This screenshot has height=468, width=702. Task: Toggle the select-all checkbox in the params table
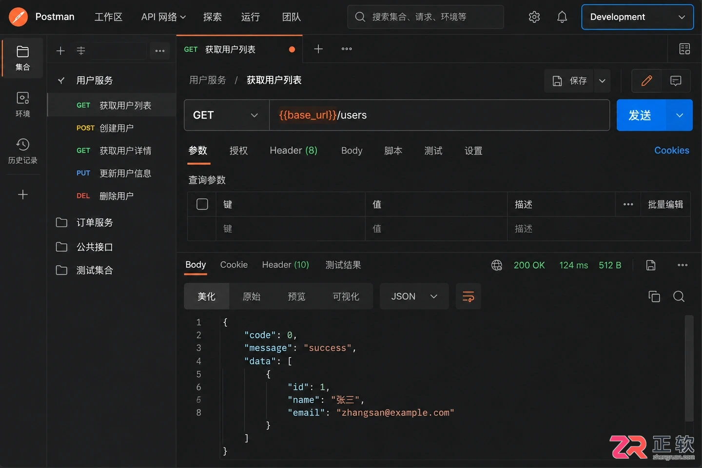tap(202, 204)
